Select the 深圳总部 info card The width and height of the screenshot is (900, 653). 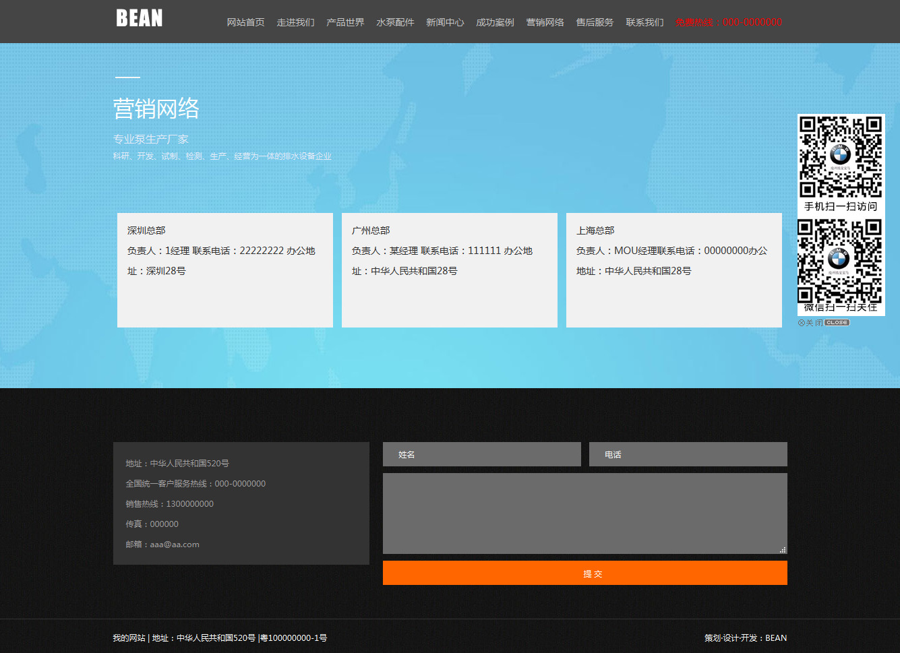pos(224,270)
